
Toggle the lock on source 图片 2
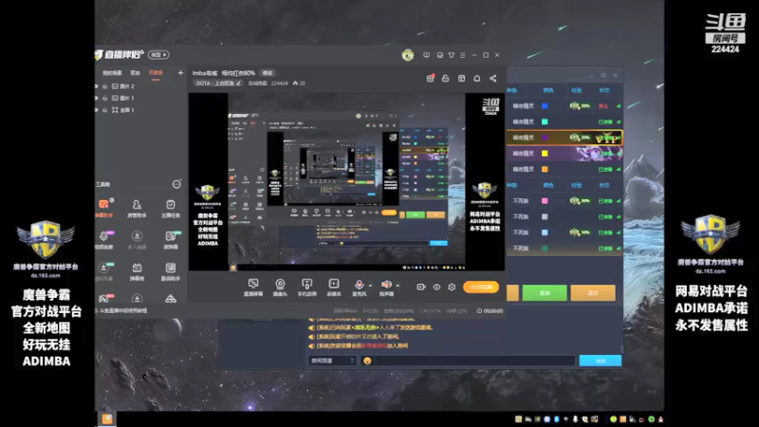105,86
